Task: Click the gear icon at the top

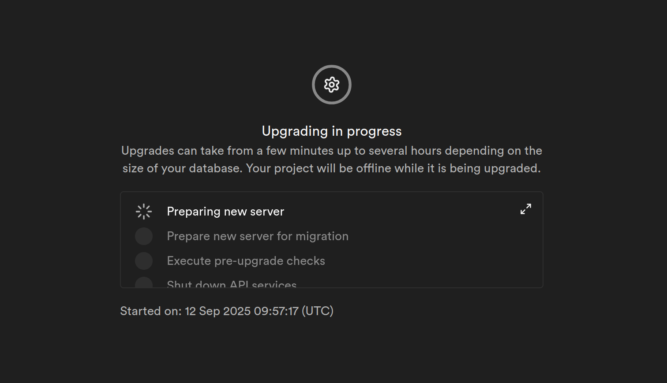Action: coord(332,85)
